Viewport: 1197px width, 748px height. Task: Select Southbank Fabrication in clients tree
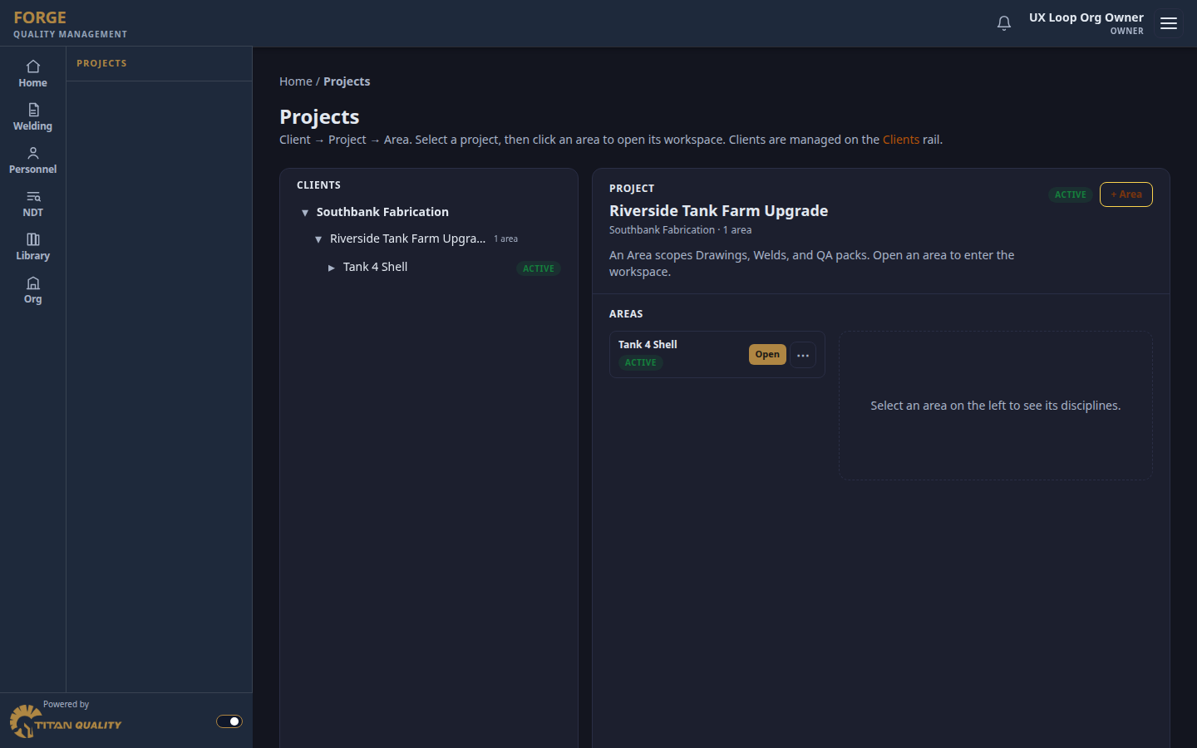coord(382,212)
